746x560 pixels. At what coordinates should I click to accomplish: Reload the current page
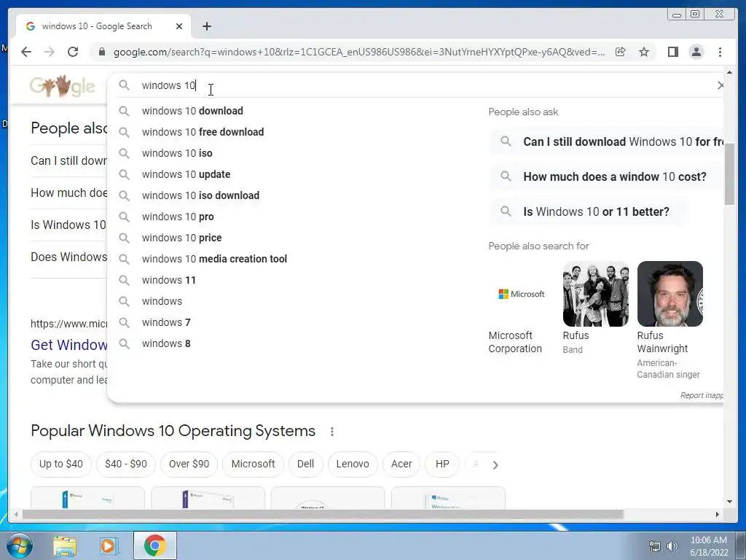[73, 52]
